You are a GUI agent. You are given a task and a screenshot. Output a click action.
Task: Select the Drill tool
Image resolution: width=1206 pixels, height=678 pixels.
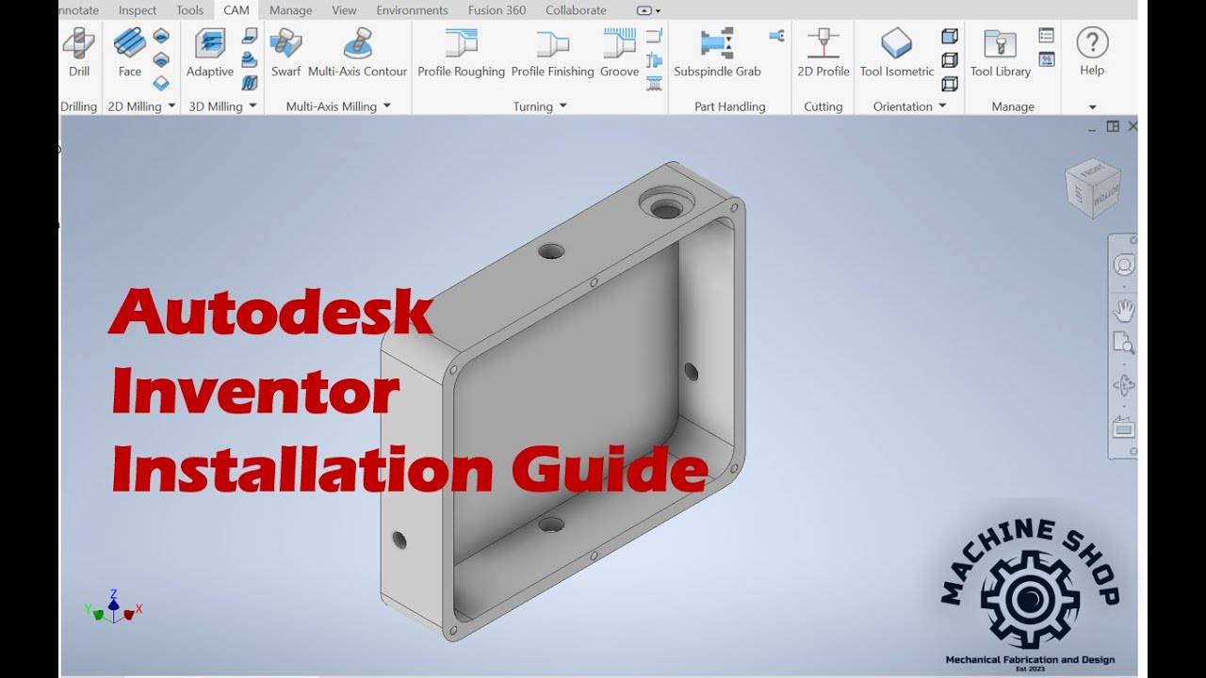pos(79,53)
